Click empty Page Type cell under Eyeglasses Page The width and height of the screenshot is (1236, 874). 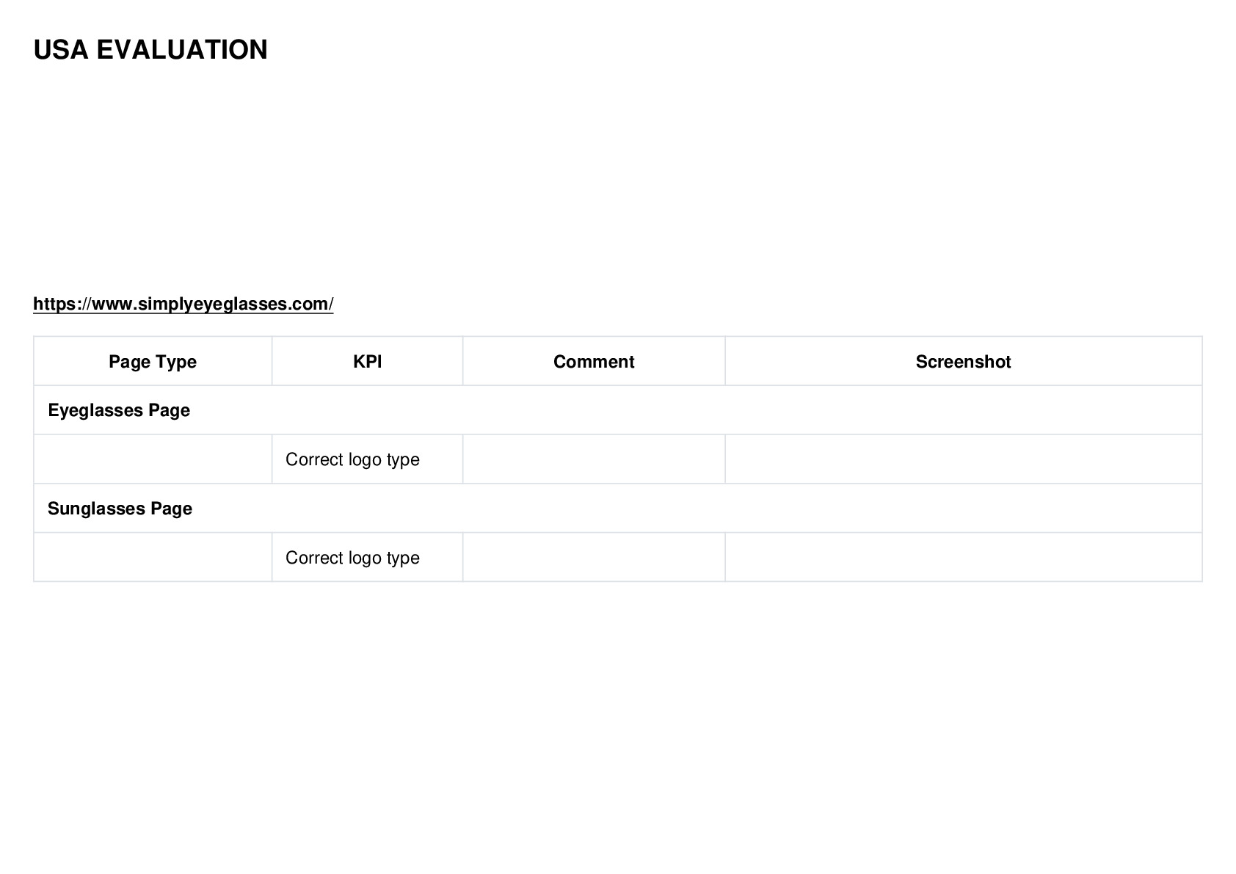point(153,459)
